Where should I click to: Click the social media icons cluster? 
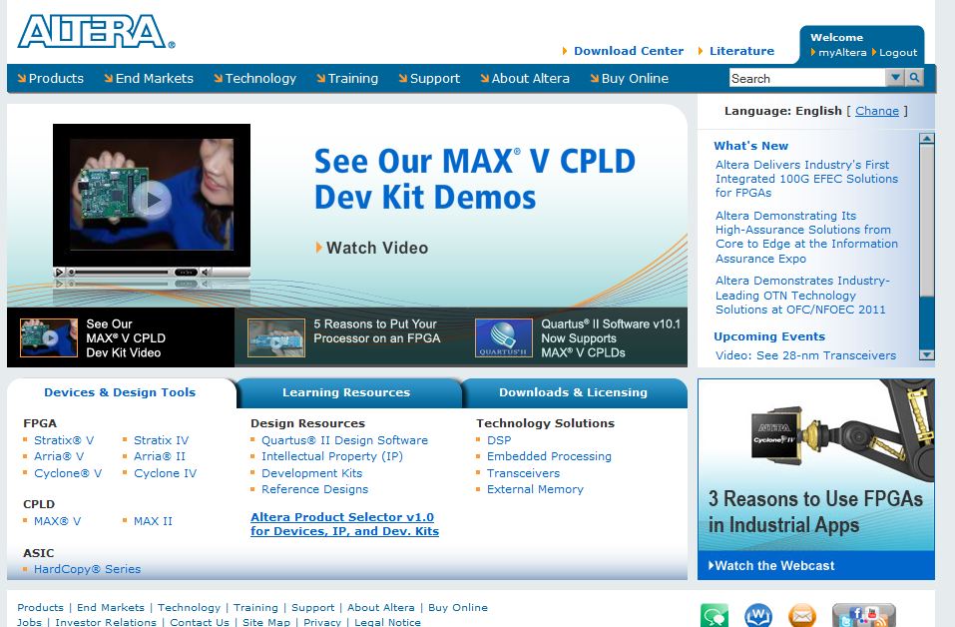(x=863, y=615)
